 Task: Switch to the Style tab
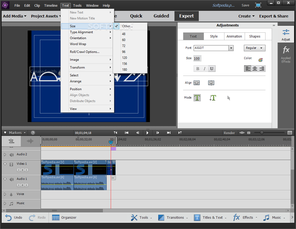214,36
